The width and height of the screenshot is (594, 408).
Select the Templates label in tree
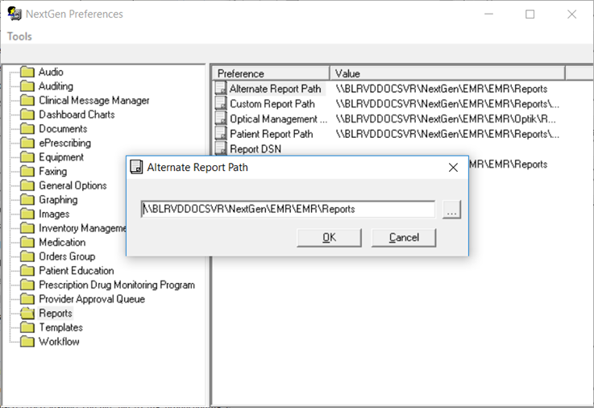click(x=60, y=327)
